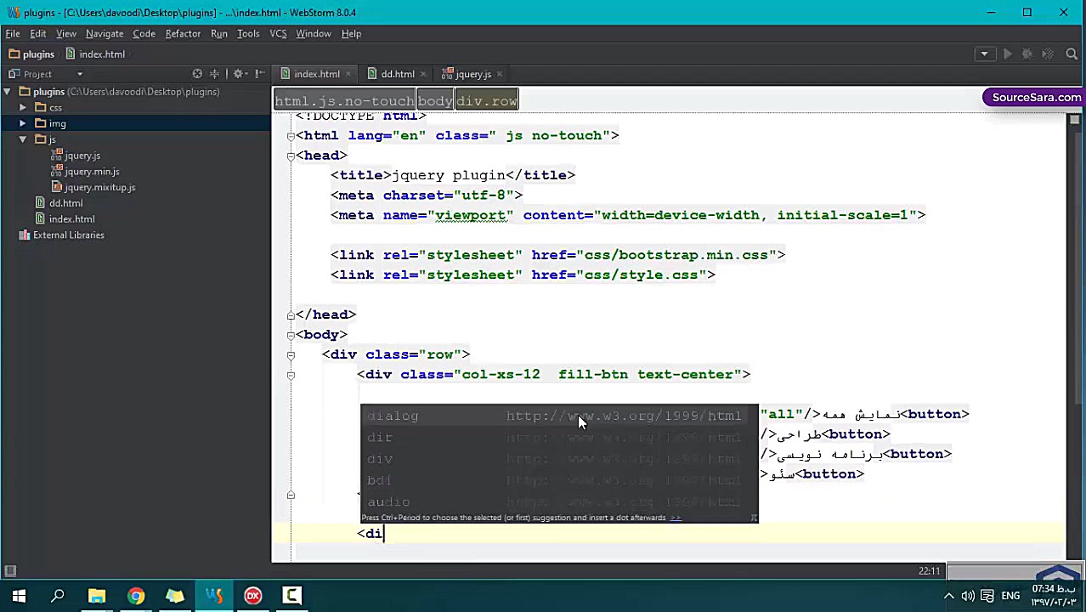This screenshot has height=612, width=1086.
Task: Expand the css folder in project tree
Action: pos(23,108)
